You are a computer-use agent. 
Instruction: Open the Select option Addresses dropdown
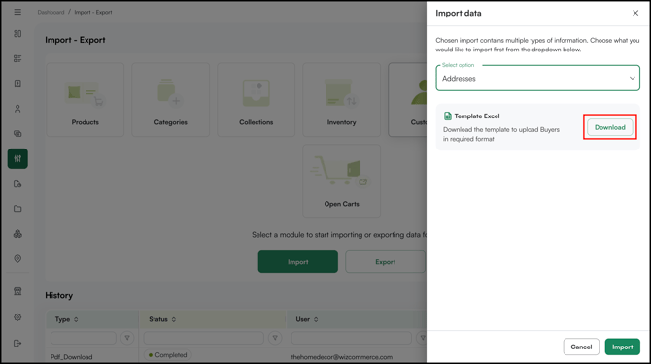[x=537, y=78]
